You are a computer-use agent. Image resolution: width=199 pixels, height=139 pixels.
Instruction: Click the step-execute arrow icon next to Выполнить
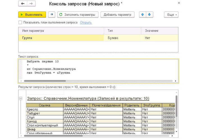tap(51, 15)
